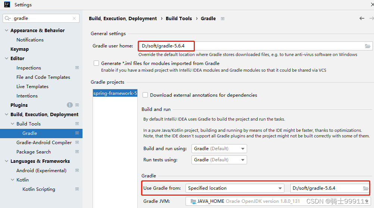The width and height of the screenshot is (374, 208).
Task: Click JDK folder icon in Gradle JVM
Action: point(193,201)
